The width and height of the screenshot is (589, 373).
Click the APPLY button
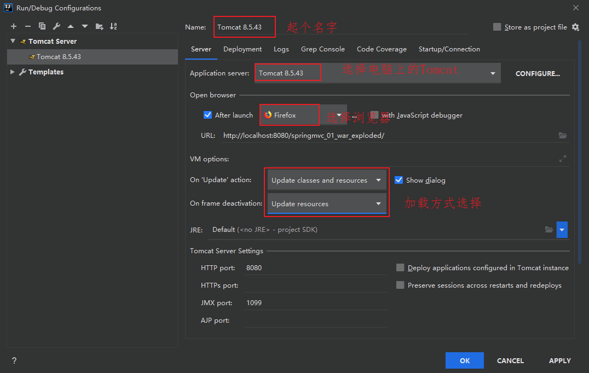tap(559, 360)
